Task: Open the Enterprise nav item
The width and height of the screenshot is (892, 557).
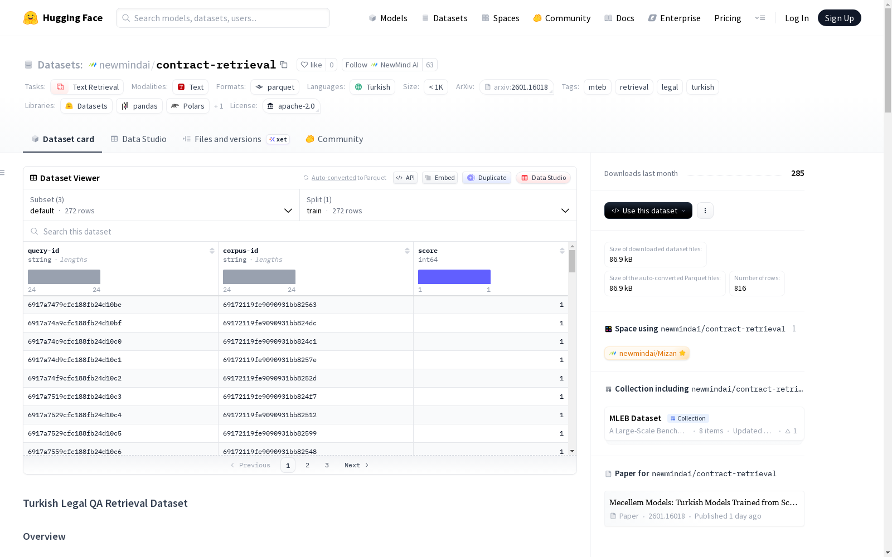Action: click(675, 18)
